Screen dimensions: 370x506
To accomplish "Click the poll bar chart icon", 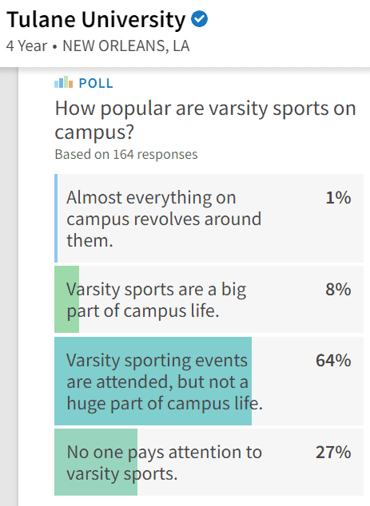I will (x=64, y=82).
